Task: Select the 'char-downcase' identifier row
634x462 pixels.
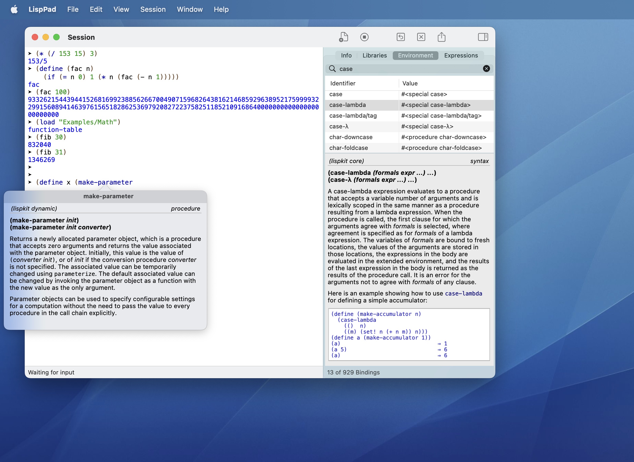Action: coord(409,137)
